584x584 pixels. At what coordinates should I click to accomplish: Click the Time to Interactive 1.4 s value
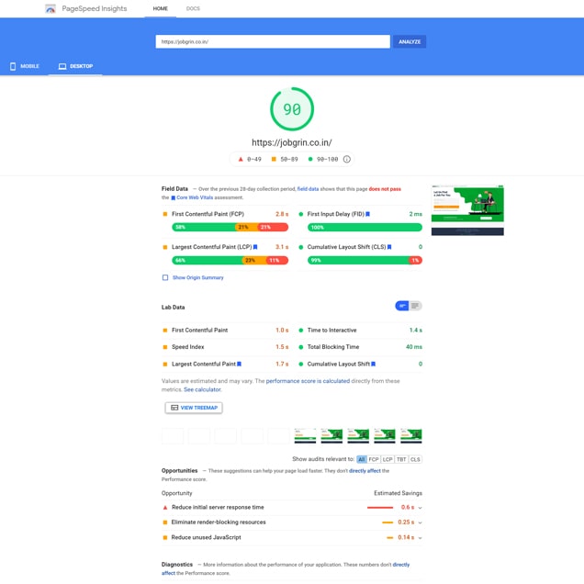pyautogui.click(x=416, y=331)
